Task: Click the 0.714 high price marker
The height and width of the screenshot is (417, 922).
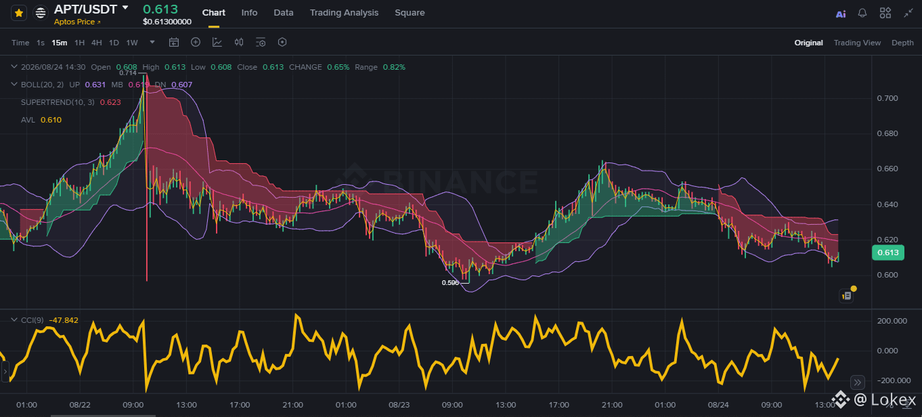Action: click(x=128, y=72)
